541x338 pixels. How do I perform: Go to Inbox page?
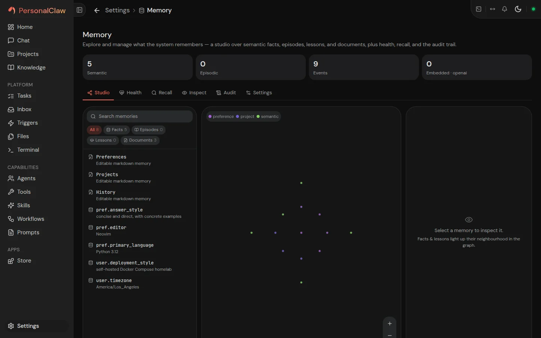click(37, 109)
